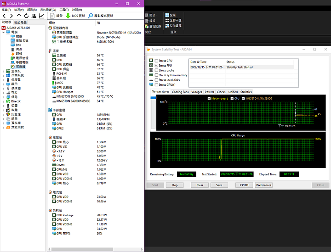Viewport: 331px width, 252px height.
Task: Go back with AIDA64 back arrow
Action: 4,16
